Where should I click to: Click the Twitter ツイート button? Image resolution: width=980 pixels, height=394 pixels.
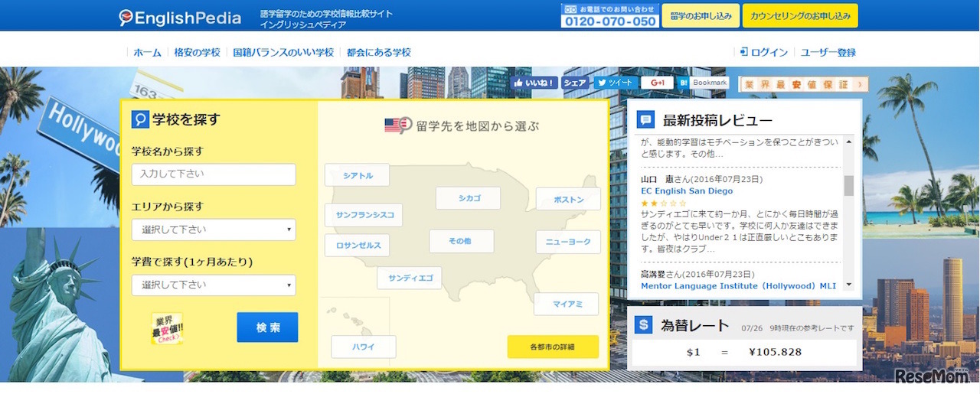pos(615,83)
